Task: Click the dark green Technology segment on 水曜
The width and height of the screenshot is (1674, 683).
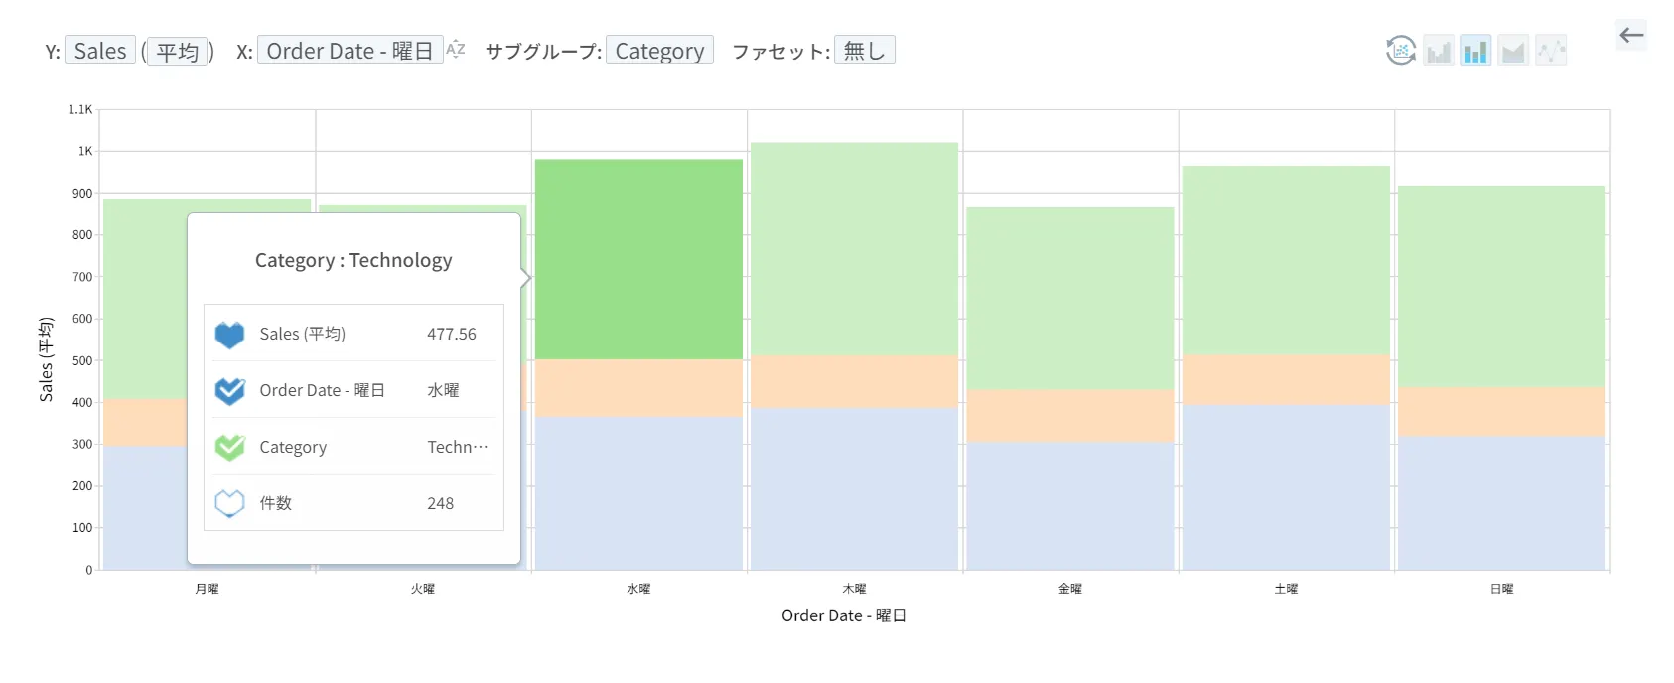Action: [x=638, y=259]
